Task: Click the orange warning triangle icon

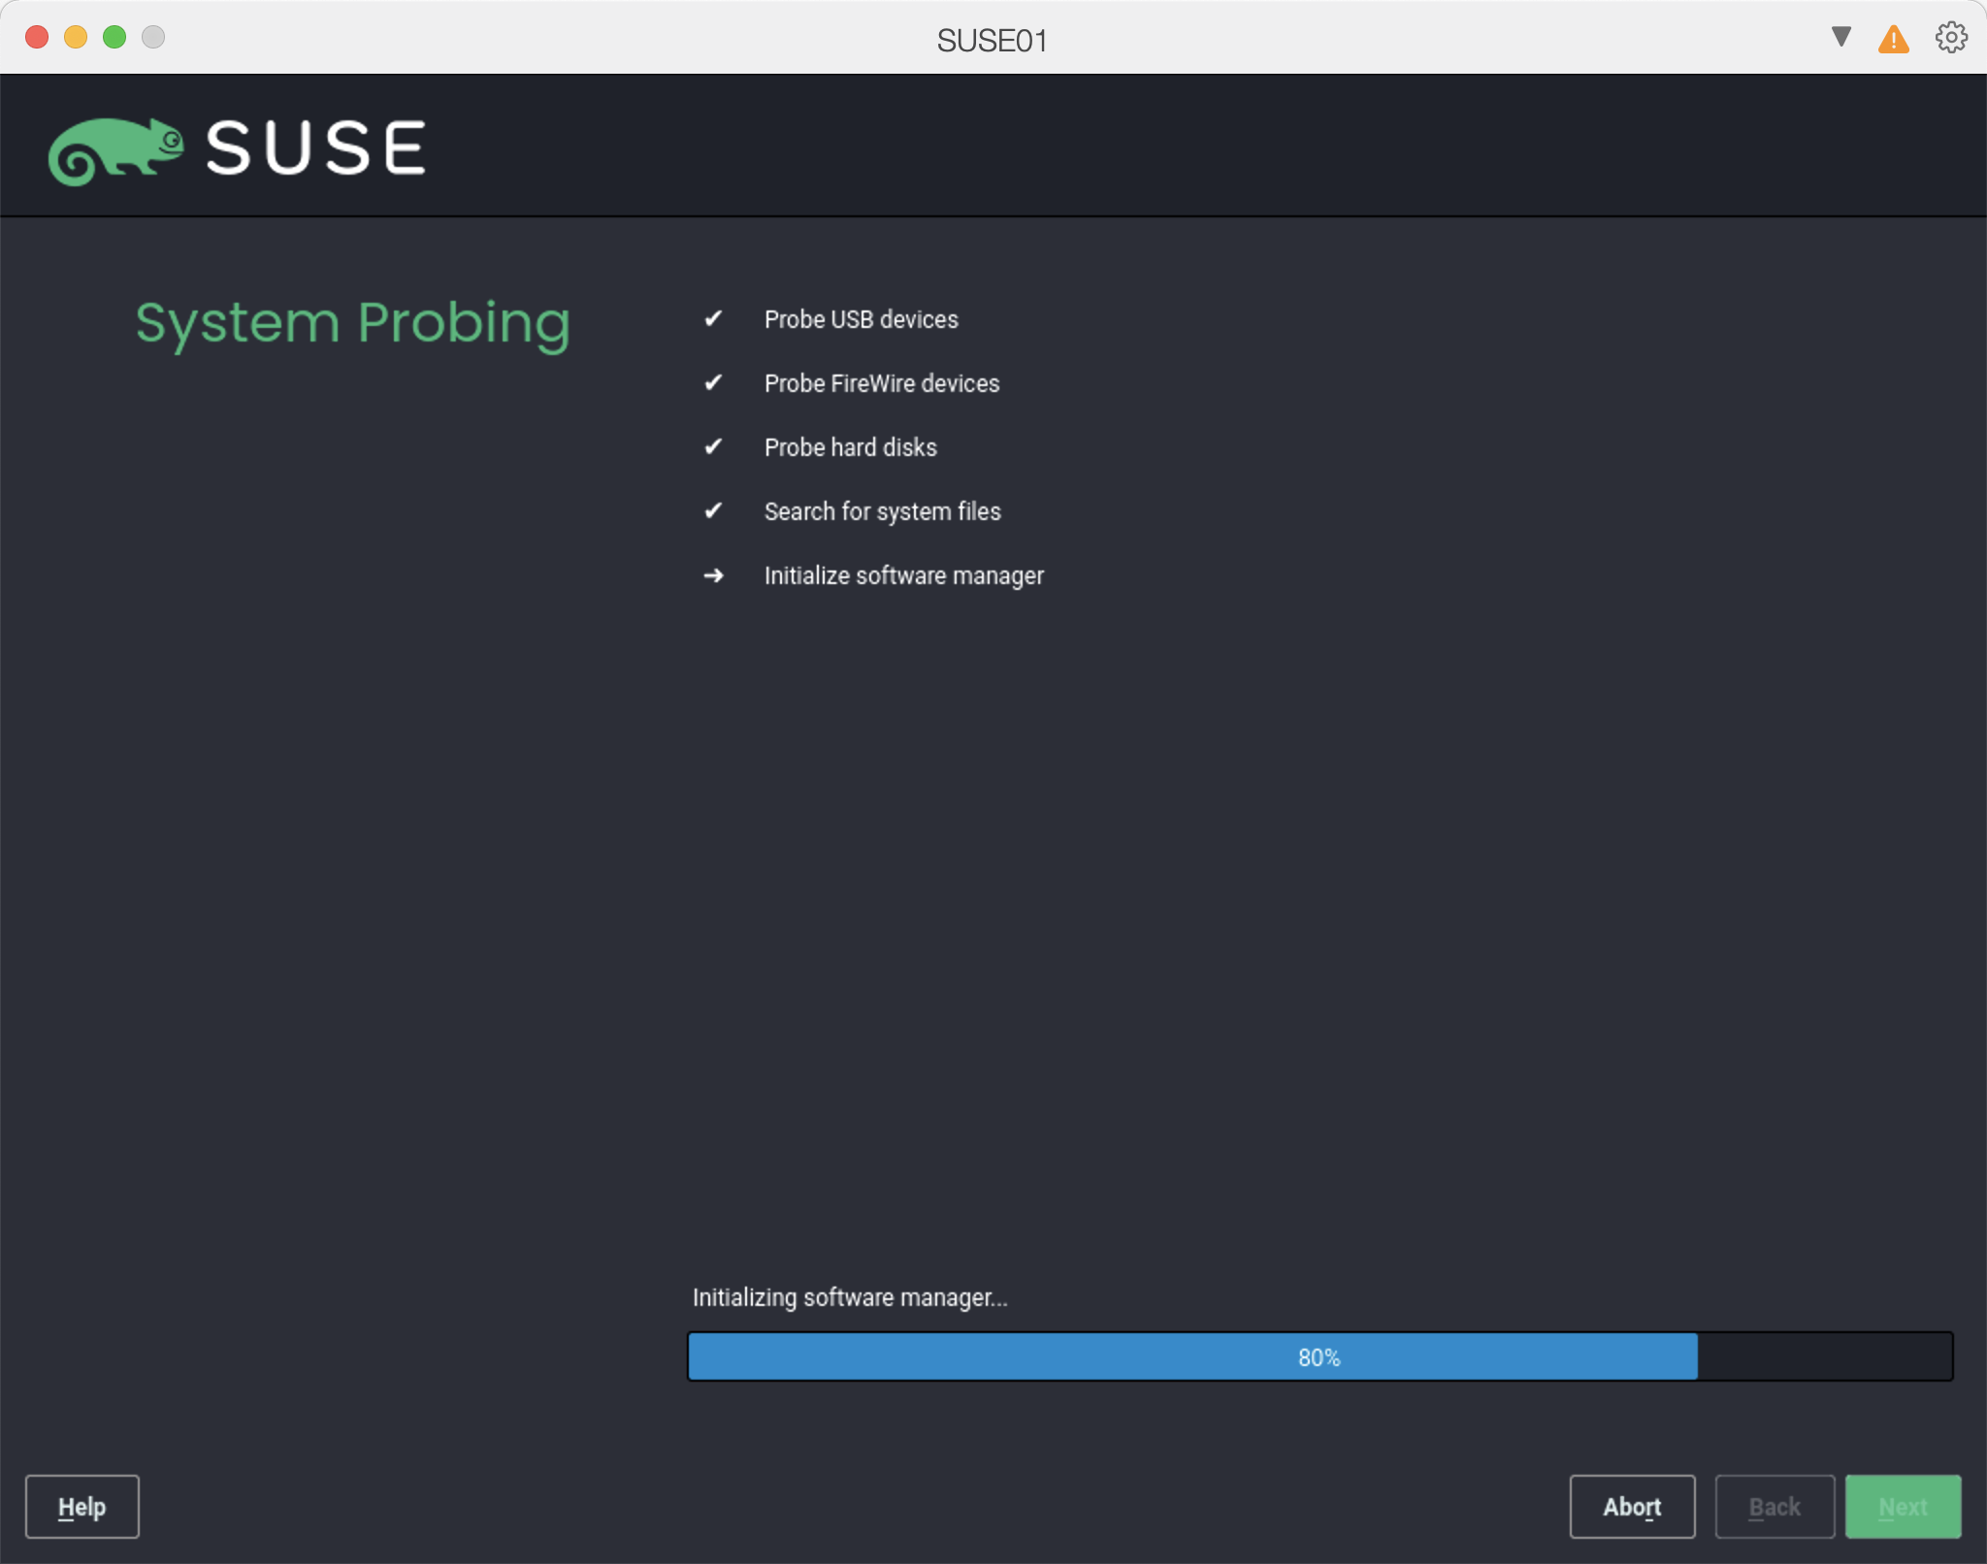Action: pos(1893,40)
